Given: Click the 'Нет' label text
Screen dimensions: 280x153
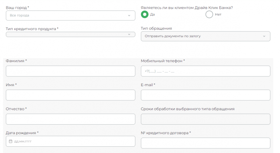Looking at the screenshot, I should (x=218, y=14).
